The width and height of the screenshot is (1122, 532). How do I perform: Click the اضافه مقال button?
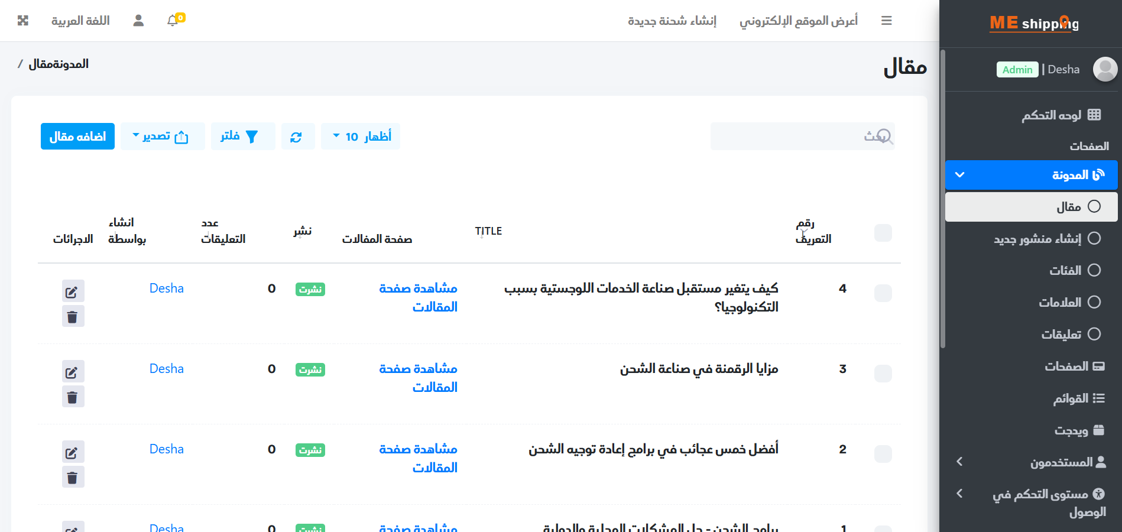coord(77,136)
